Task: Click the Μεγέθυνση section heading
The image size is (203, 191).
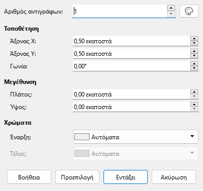Action: [x=20, y=82]
